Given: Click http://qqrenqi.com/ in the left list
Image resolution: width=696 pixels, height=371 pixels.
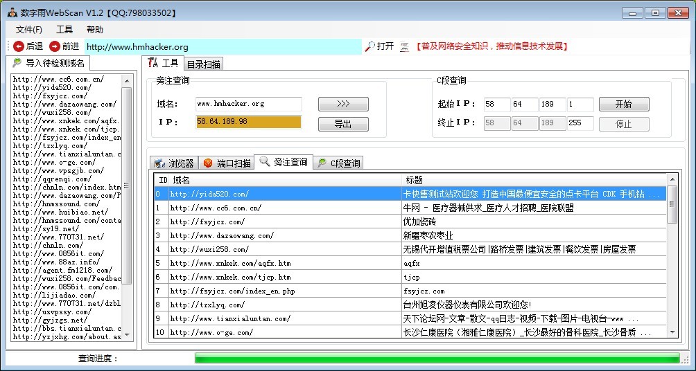Looking at the screenshot, I should pyautogui.click(x=52, y=179).
